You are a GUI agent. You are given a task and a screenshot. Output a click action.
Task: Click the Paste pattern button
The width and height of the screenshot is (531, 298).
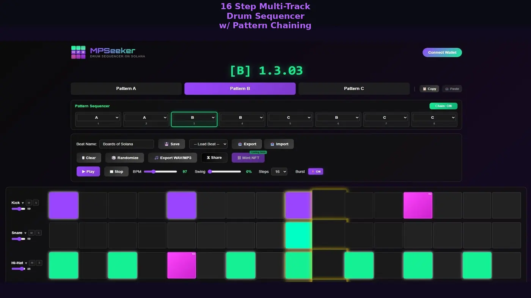pos(452,89)
